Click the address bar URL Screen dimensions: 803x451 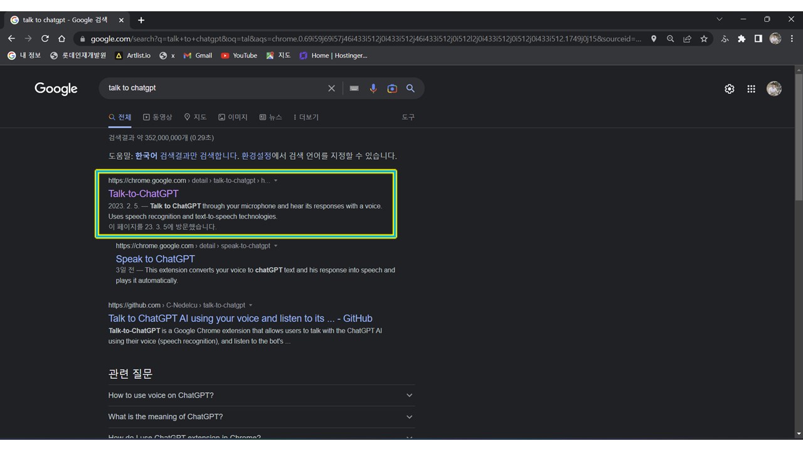click(366, 39)
